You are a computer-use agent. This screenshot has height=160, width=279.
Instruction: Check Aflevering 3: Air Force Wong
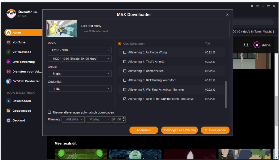tap(125, 52)
